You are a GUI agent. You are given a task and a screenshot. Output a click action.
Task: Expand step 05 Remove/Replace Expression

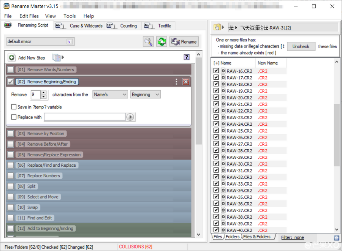click(49, 155)
